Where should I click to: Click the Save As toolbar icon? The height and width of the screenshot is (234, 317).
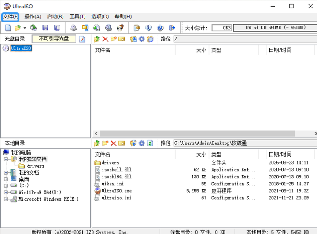[57, 28]
